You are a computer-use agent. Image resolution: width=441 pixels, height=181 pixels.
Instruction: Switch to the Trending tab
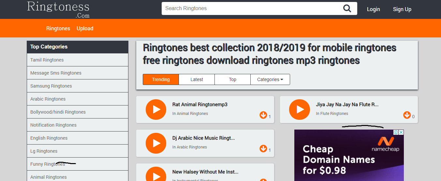161,79
